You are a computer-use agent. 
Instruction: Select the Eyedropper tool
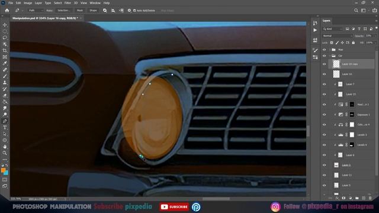[5, 63]
